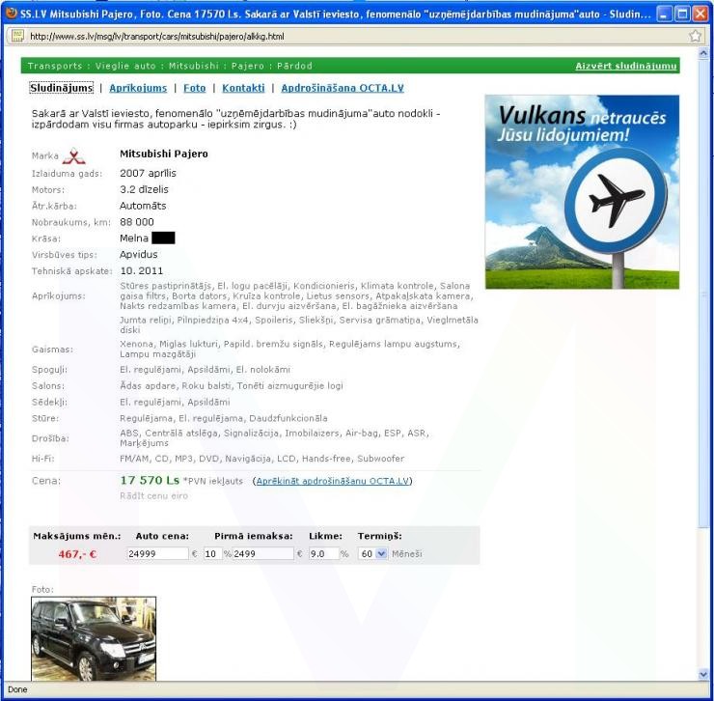Click Rādīt cenu eiro
714x701 pixels.
point(153,496)
